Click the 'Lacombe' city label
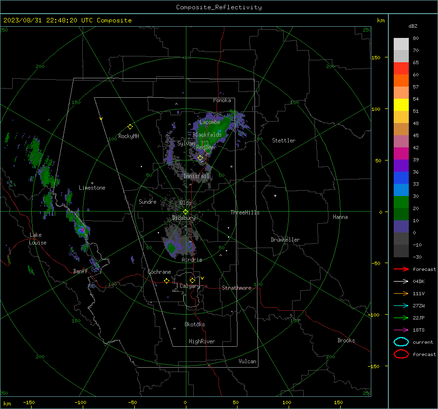This screenshot has height=409, width=438. (x=210, y=122)
